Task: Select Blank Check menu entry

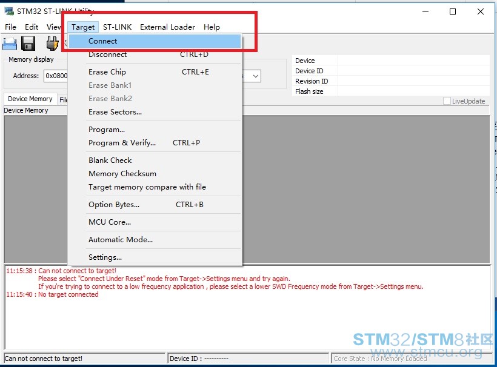Action: click(155, 160)
